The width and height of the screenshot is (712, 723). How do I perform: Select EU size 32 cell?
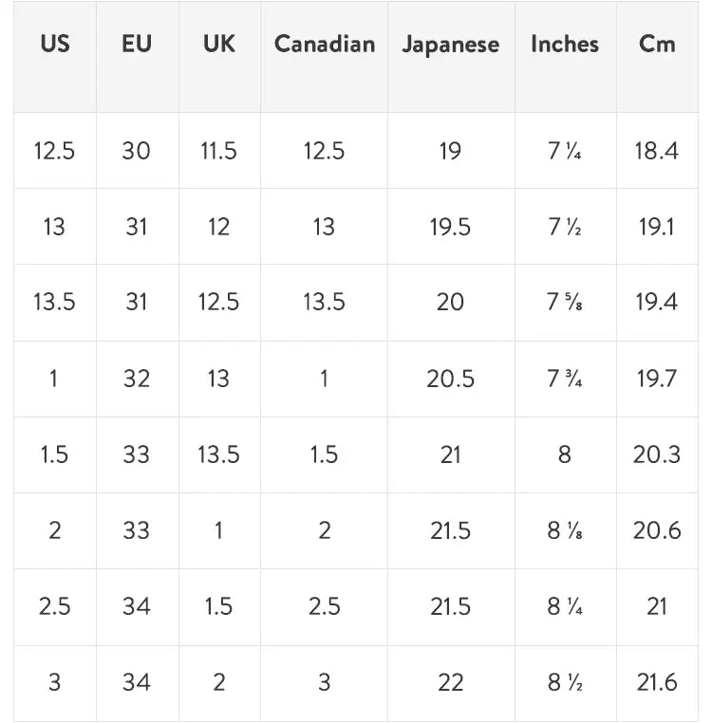click(137, 379)
